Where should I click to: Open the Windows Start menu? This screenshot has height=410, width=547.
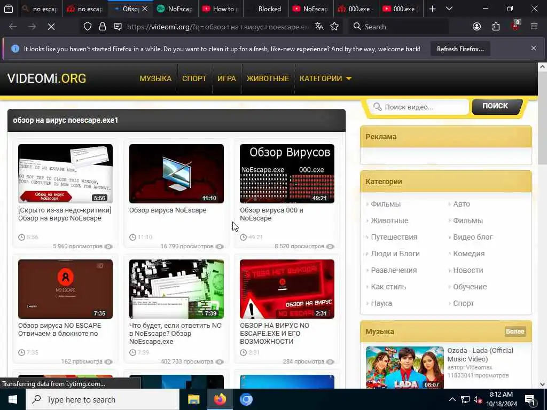13,399
